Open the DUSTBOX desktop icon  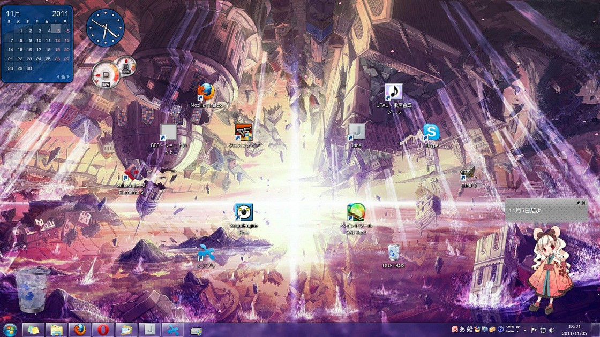coord(394,256)
